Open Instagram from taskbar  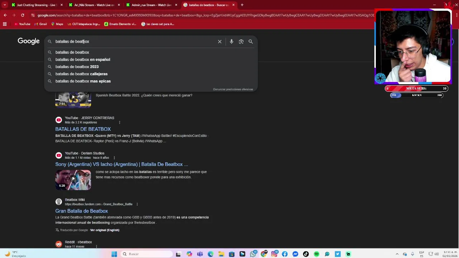(x=274, y=254)
